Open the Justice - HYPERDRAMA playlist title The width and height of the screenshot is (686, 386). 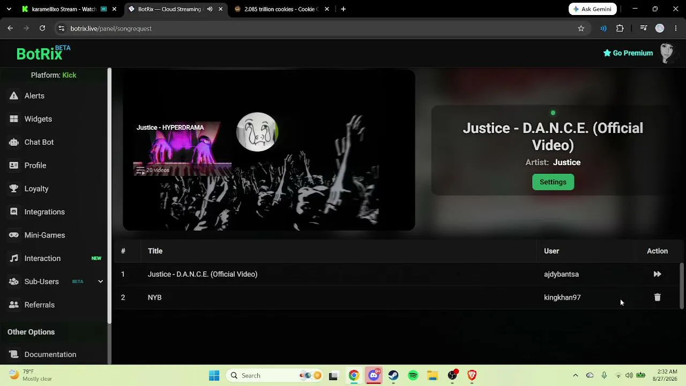tap(170, 128)
